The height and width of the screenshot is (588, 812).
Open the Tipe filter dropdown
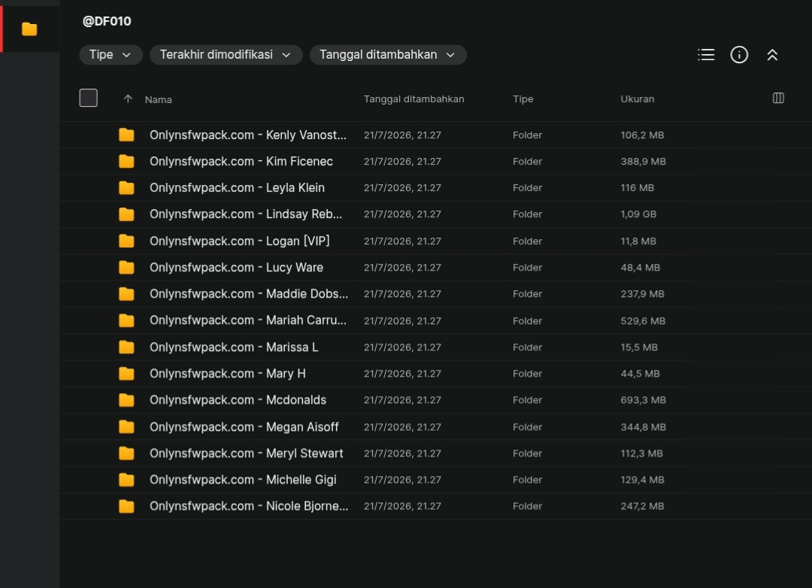pyautogui.click(x=111, y=55)
